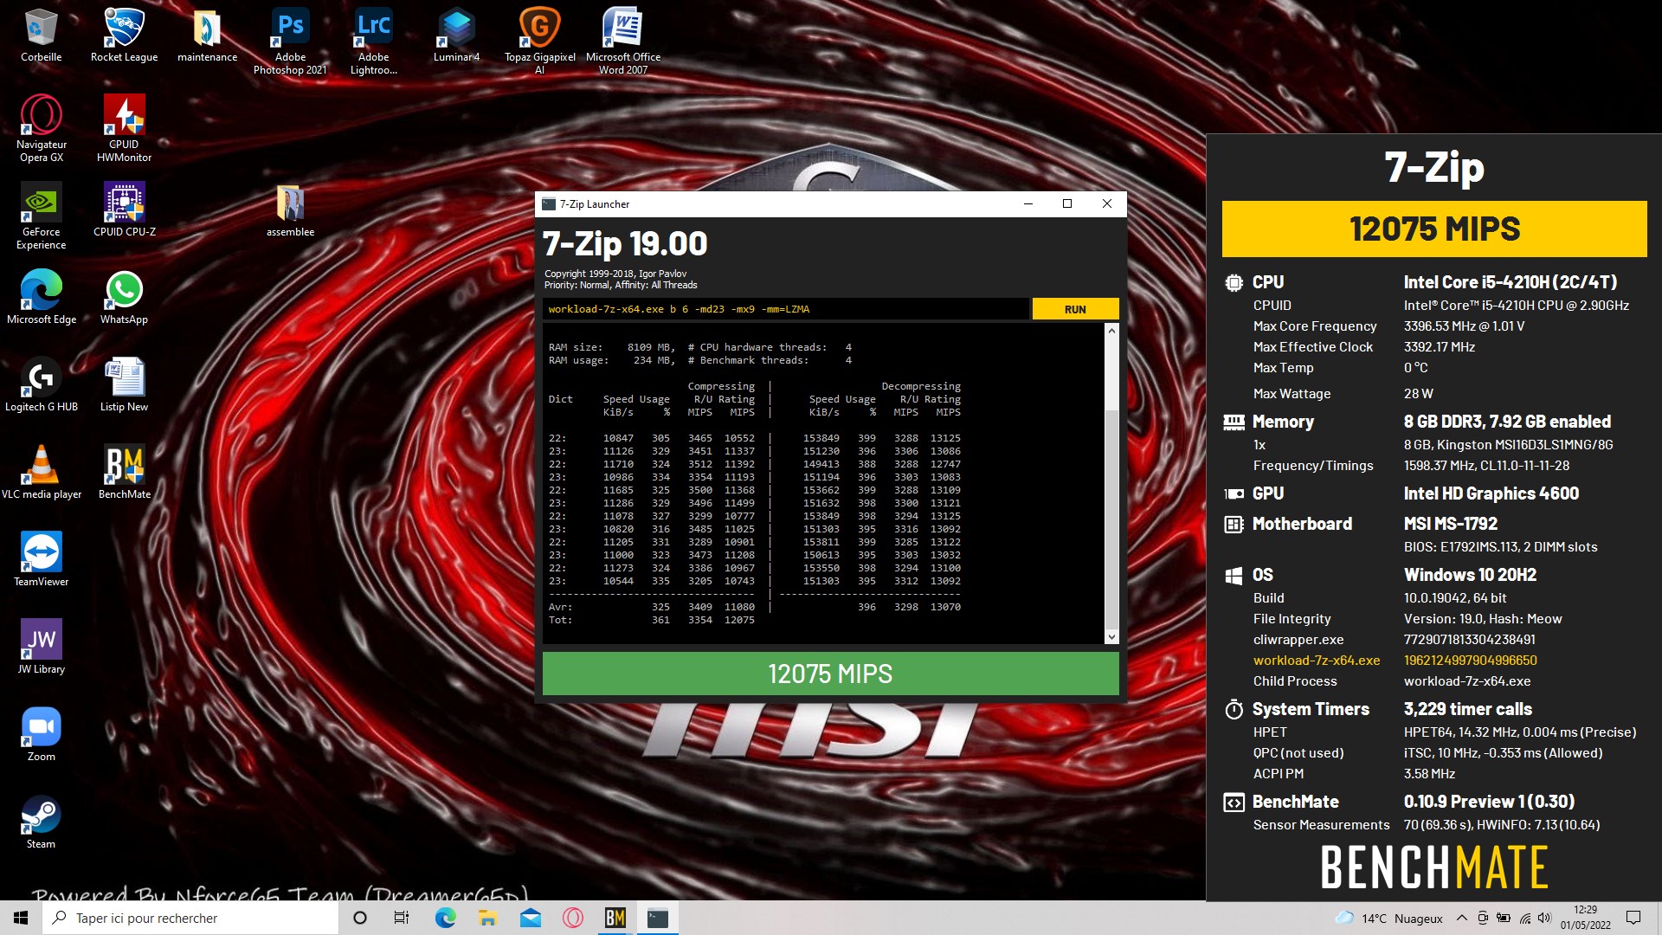1662x935 pixels.
Task: Open the maintenance desktop folder
Action: coord(207,35)
